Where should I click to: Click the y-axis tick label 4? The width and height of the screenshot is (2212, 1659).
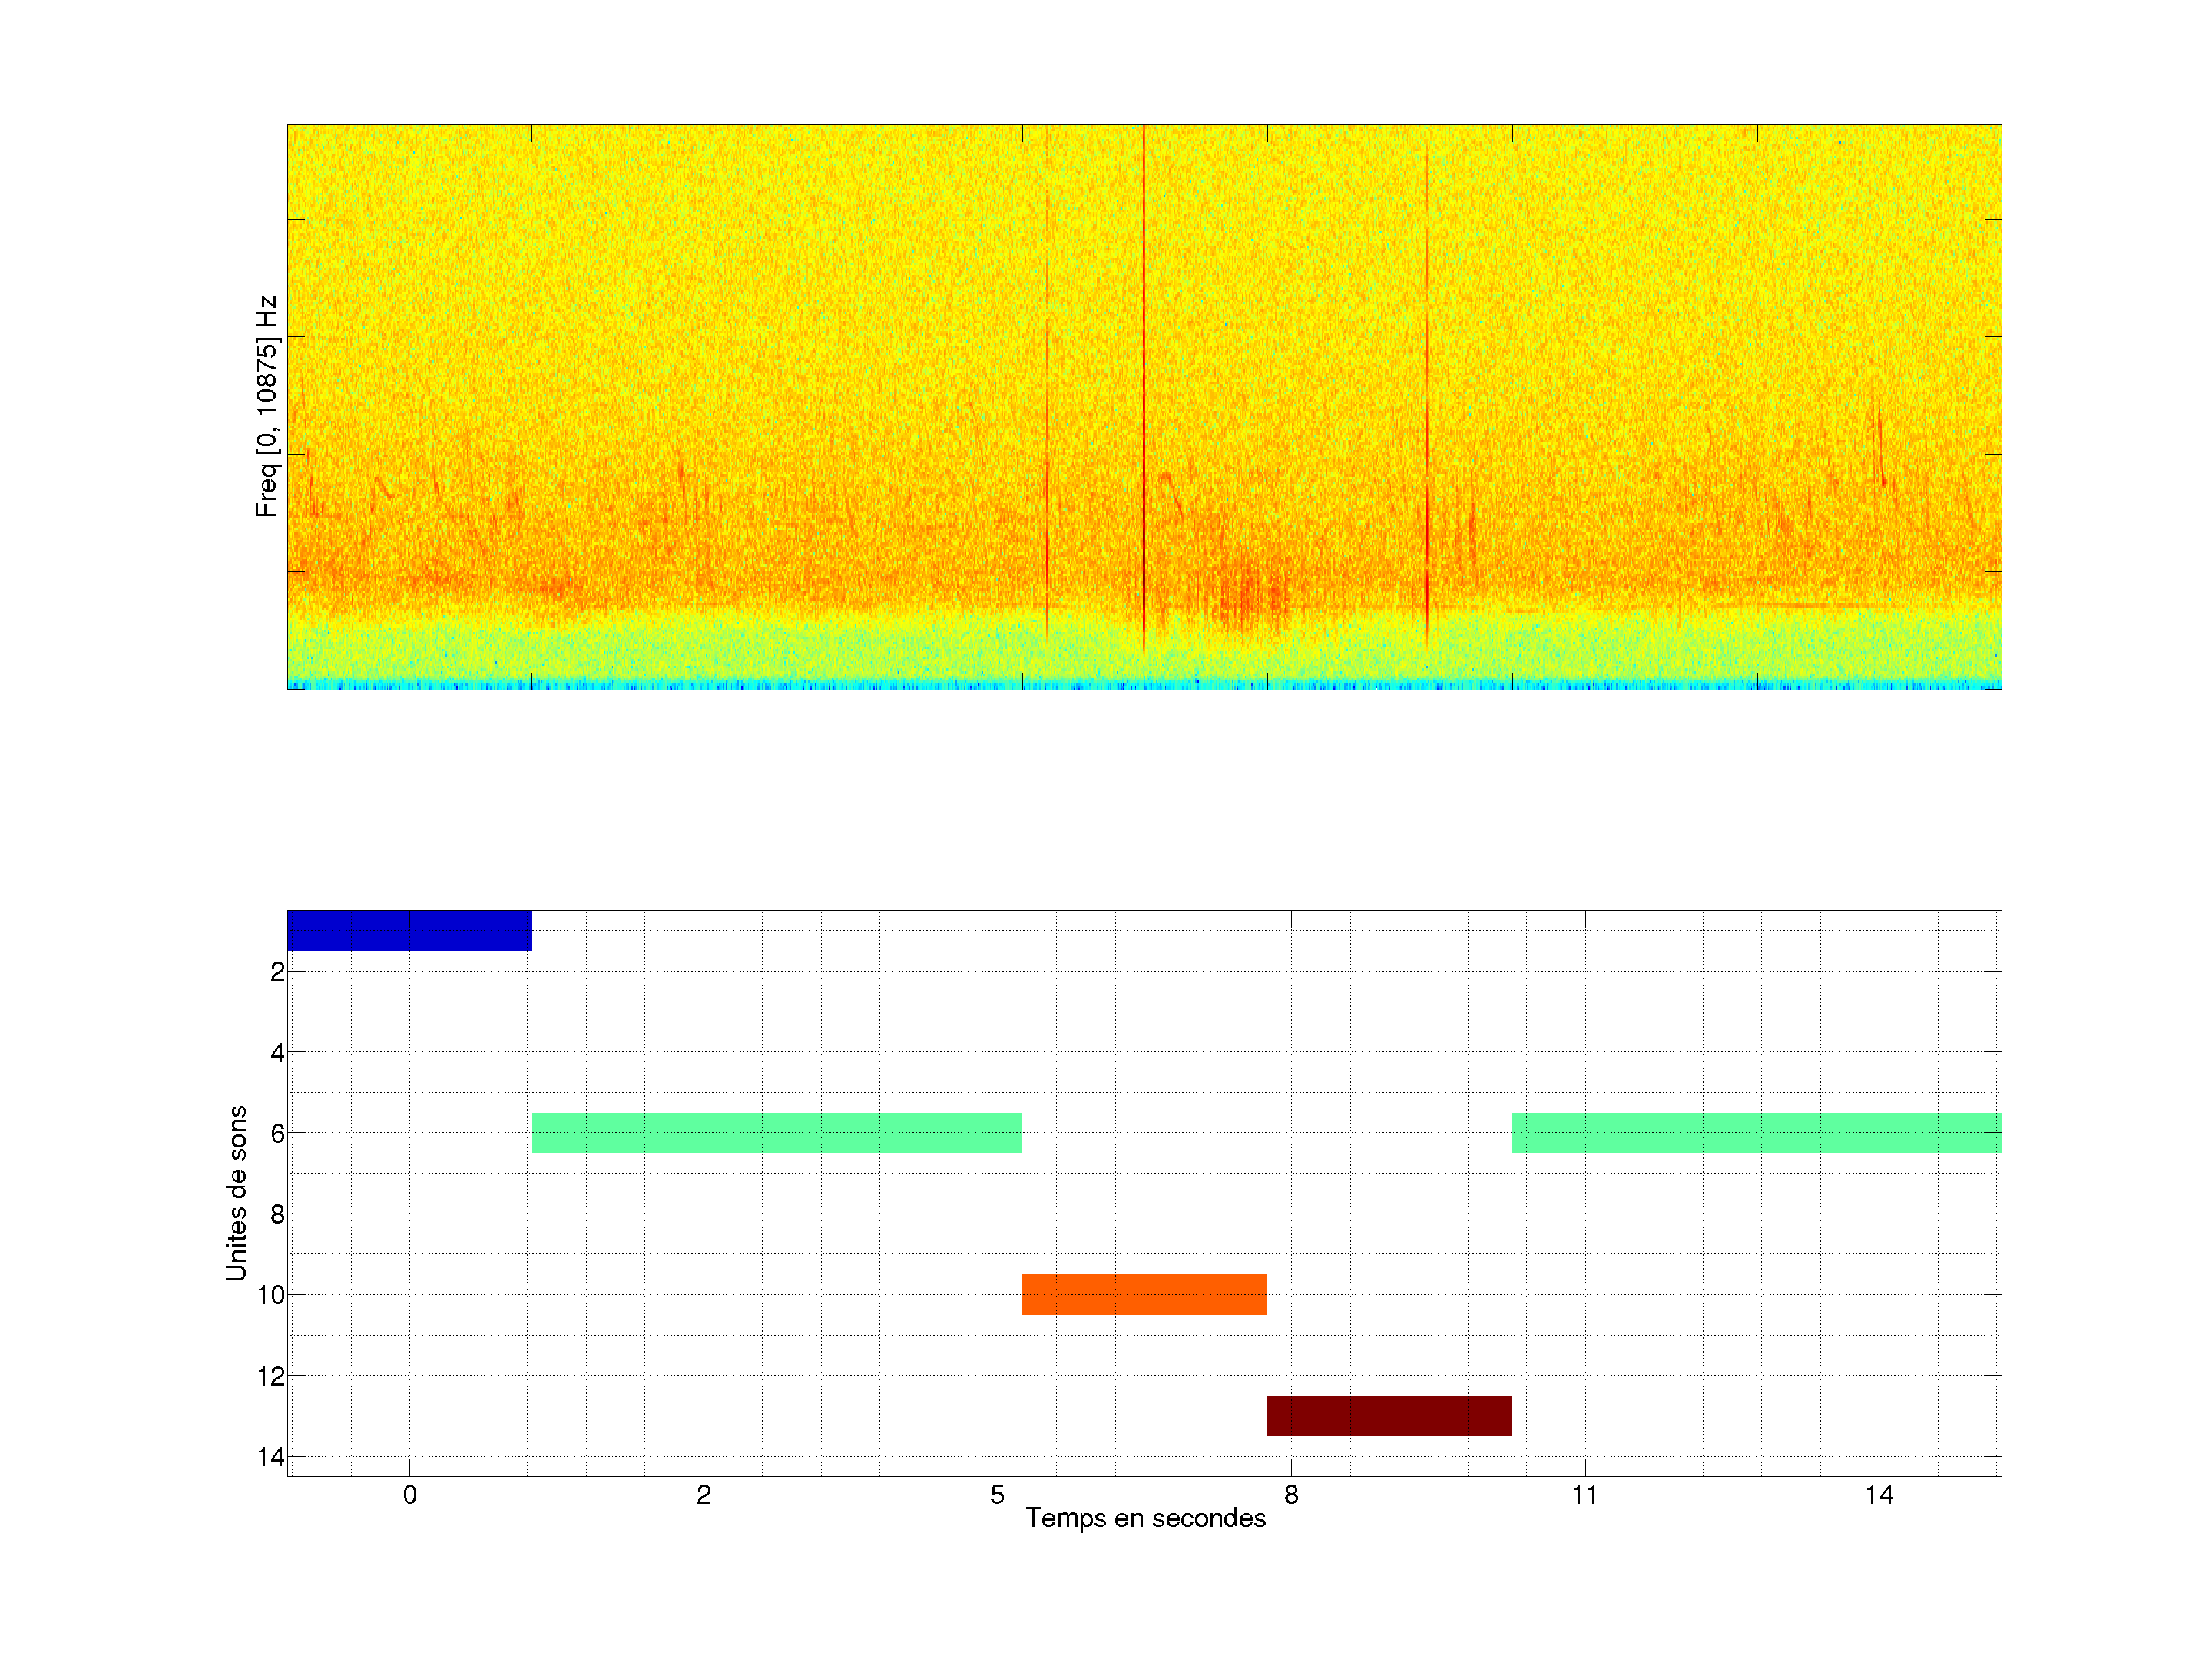[277, 1052]
